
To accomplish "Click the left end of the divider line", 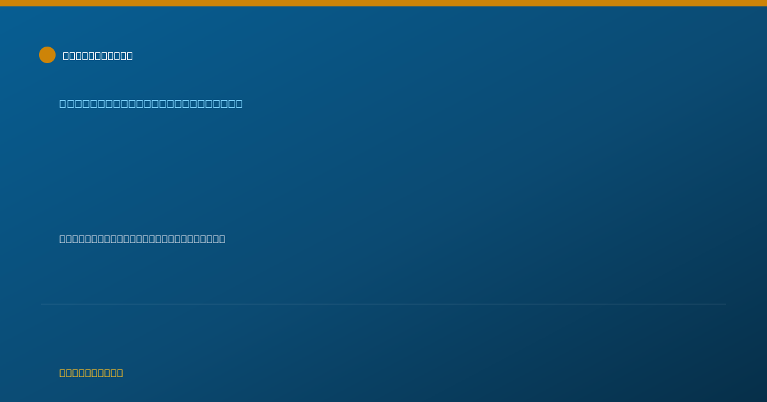I will [x=42, y=304].
